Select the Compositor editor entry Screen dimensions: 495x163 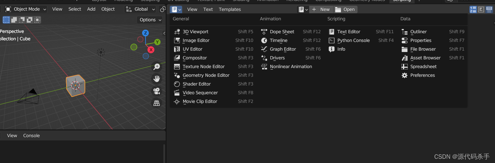[x=213, y=58]
